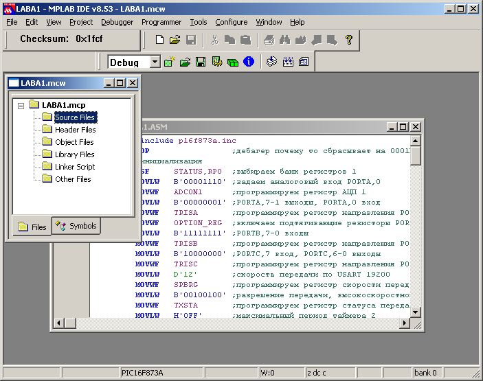Click the editor horizontal scrollbar left arrow
The image size is (483, 381).
coord(58,323)
